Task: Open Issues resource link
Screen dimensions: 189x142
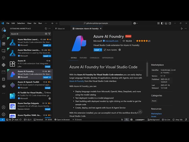Action: coord(154,116)
